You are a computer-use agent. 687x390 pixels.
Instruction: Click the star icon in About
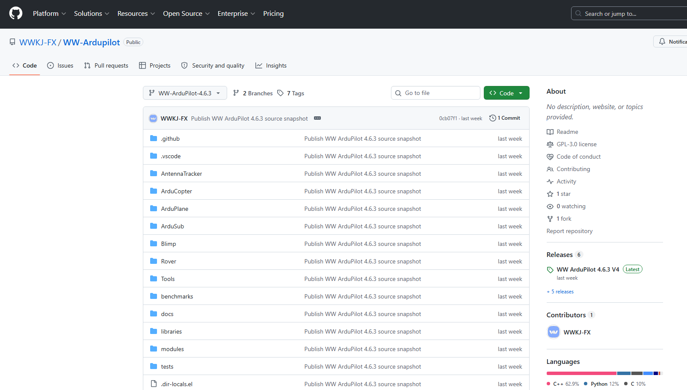(550, 194)
